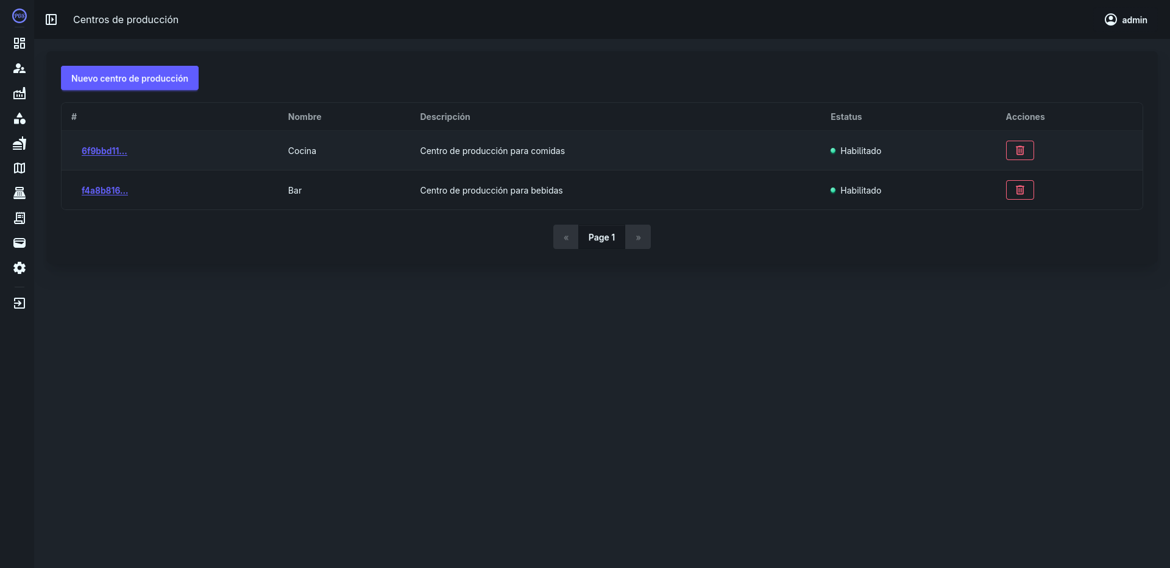Click the POS logo

pos(19,16)
